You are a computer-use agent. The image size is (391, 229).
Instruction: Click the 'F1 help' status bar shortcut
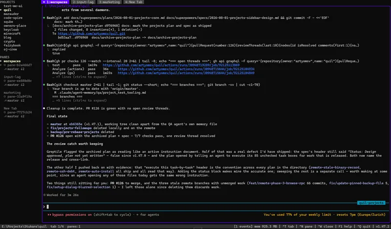point(345,227)
